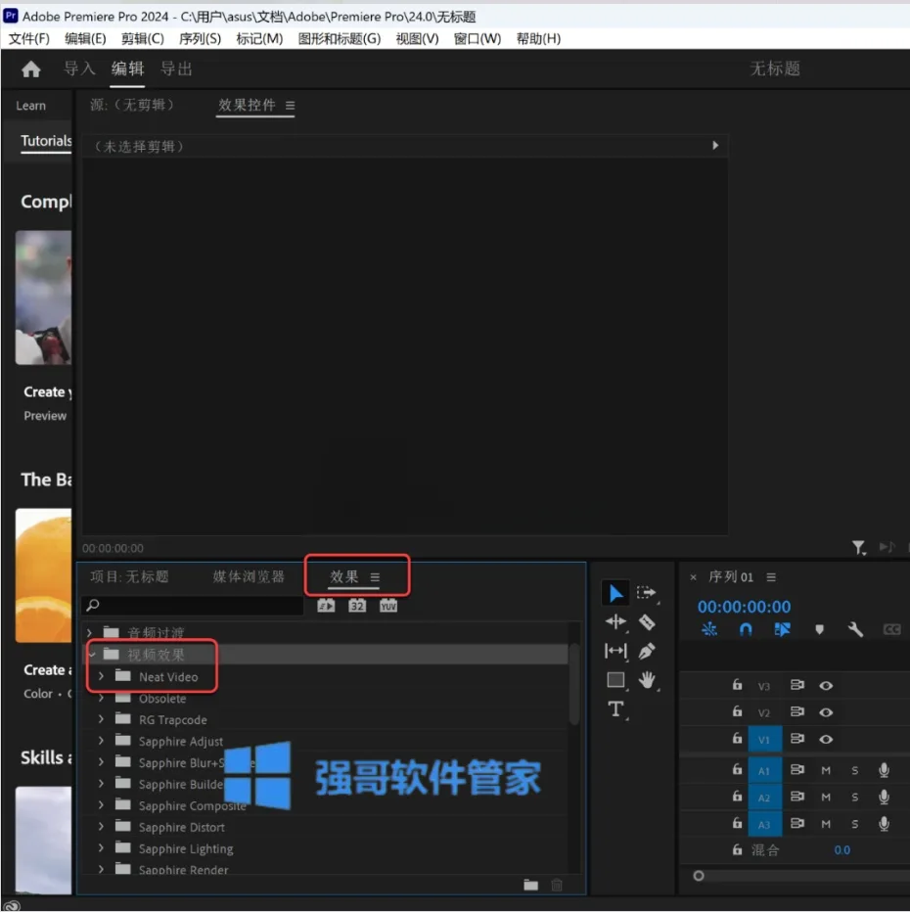The height and width of the screenshot is (912, 910).
Task: Select the Selection tool arrow
Action: point(615,593)
